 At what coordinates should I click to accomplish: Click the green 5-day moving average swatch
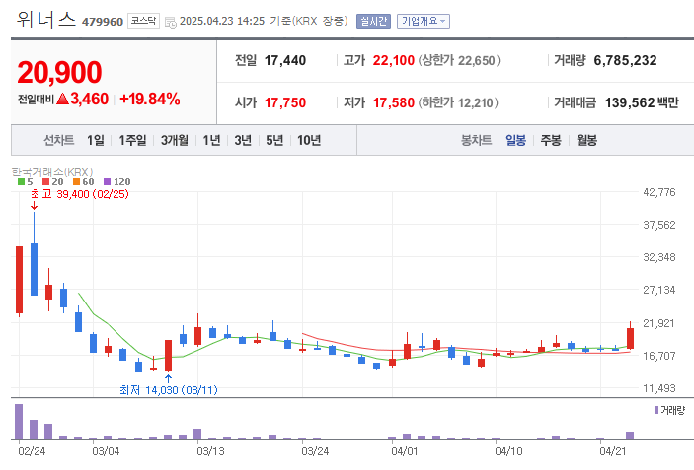tap(22, 181)
